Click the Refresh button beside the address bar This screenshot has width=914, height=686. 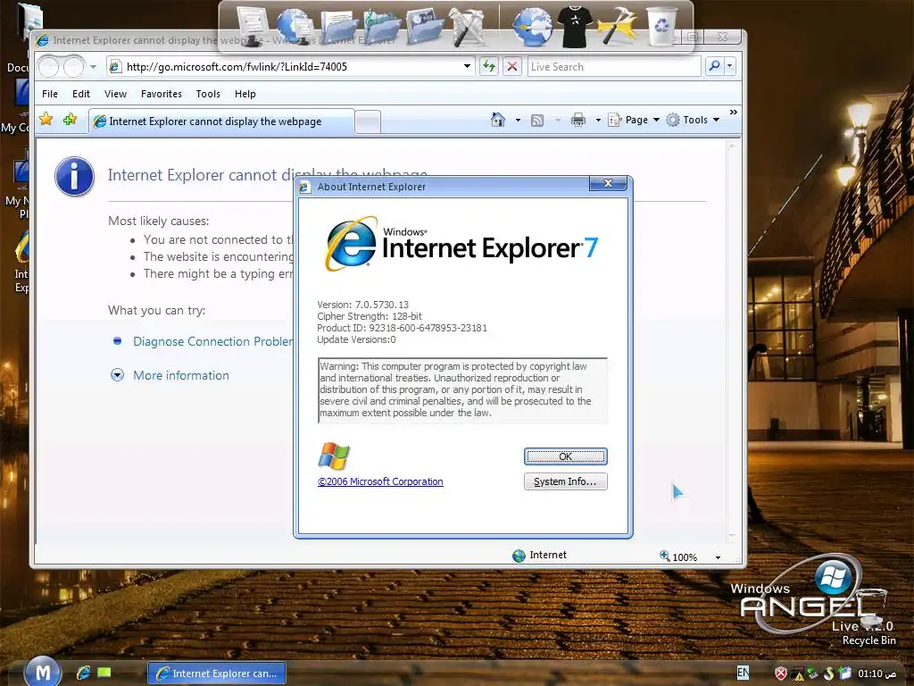tap(488, 66)
